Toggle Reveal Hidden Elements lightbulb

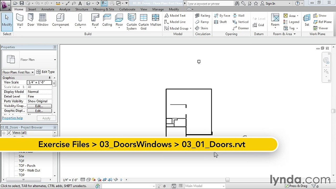(x=121, y=180)
